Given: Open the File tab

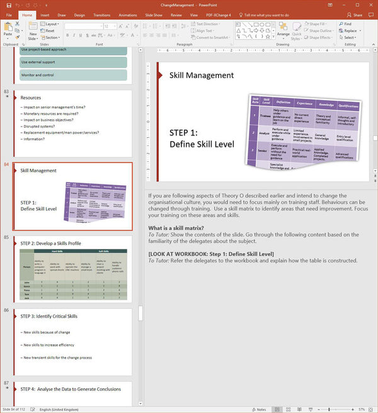Looking at the screenshot, I should point(9,15).
